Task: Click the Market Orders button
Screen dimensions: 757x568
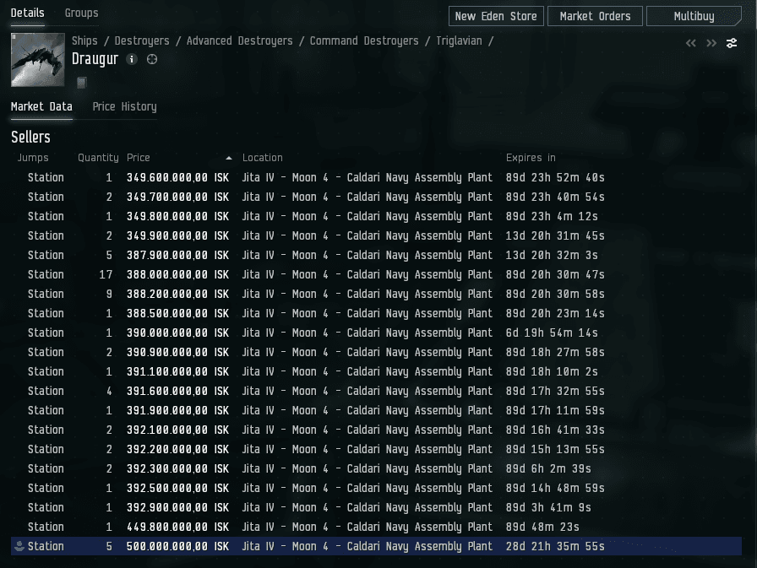Action: pyautogui.click(x=595, y=16)
